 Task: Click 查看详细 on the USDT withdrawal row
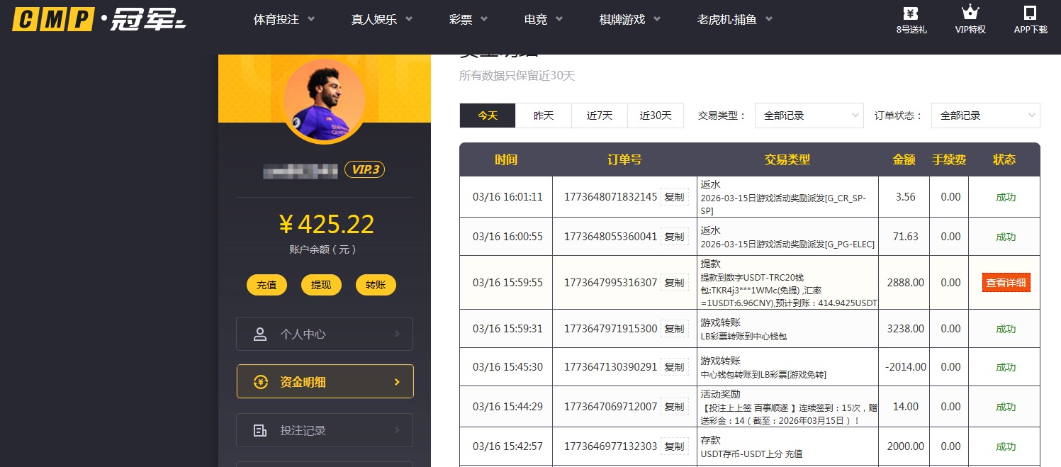coord(1006,282)
